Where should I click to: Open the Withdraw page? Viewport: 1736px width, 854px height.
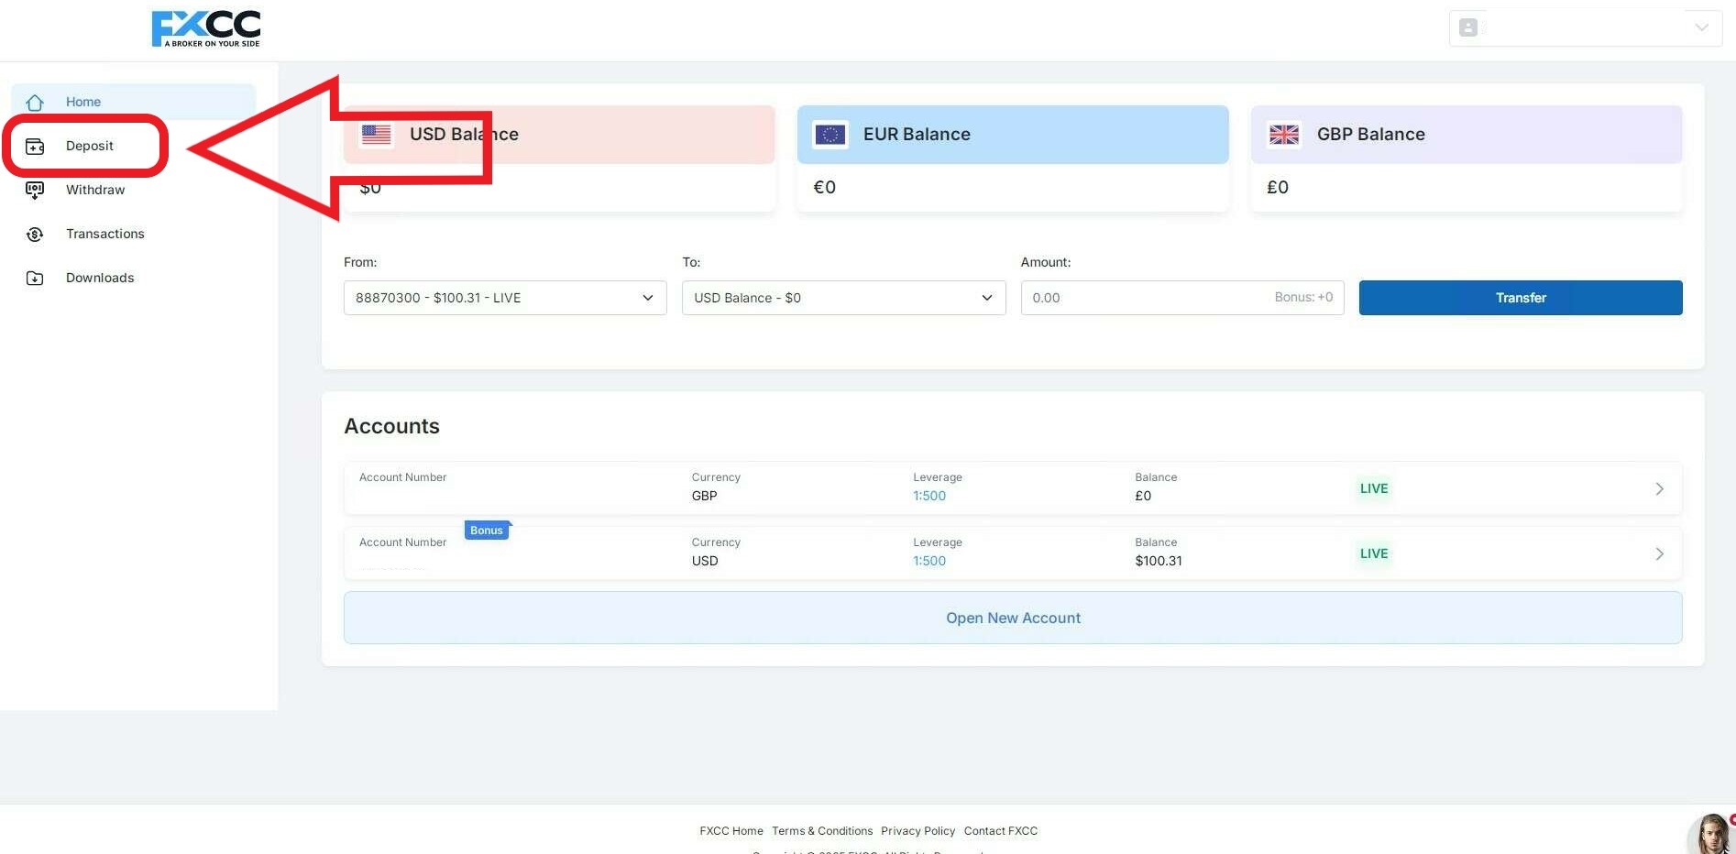[x=95, y=190]
